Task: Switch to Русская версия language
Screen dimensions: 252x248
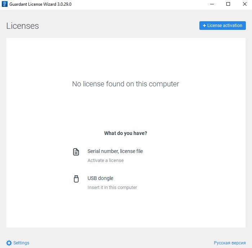Action: coord(230,243)
